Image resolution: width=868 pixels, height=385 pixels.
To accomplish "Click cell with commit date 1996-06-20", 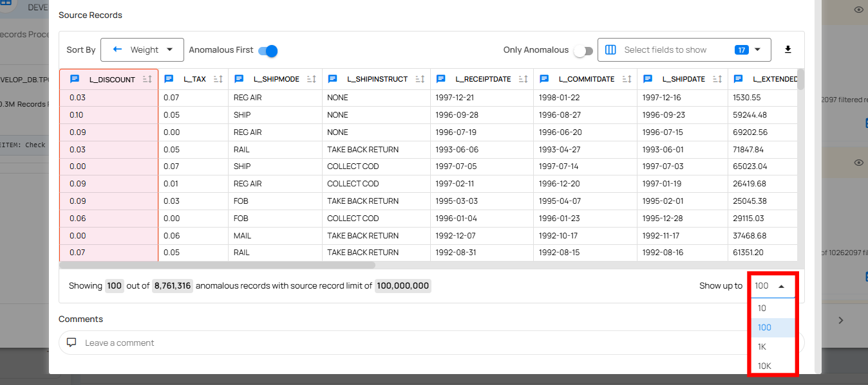I will click(x=585, y=132).
